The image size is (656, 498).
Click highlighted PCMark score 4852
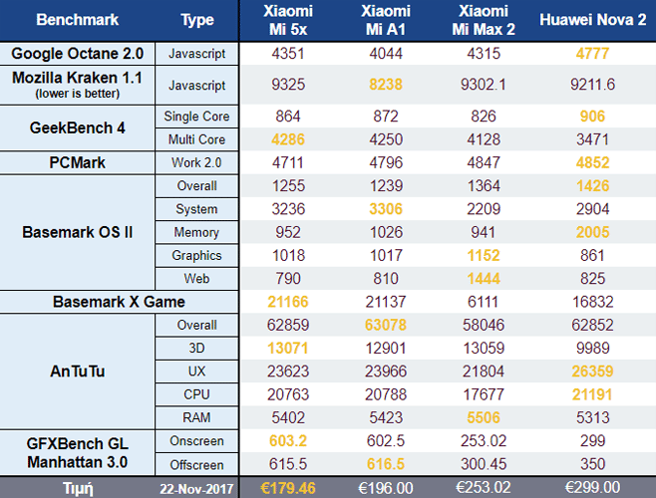click(x=592, y=162)
